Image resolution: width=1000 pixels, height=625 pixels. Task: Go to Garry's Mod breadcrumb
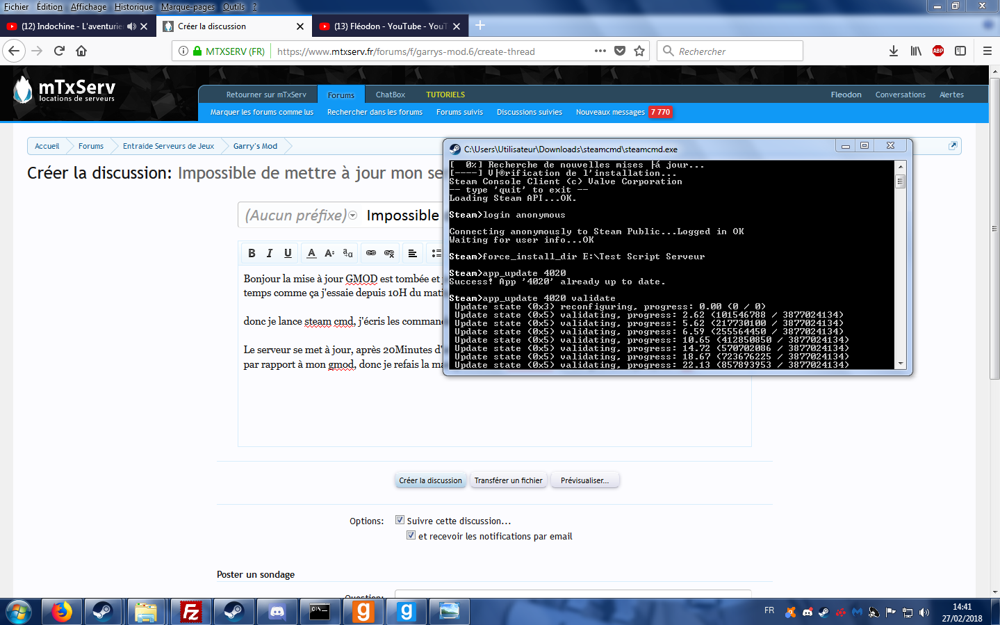(x=255, y=146)
